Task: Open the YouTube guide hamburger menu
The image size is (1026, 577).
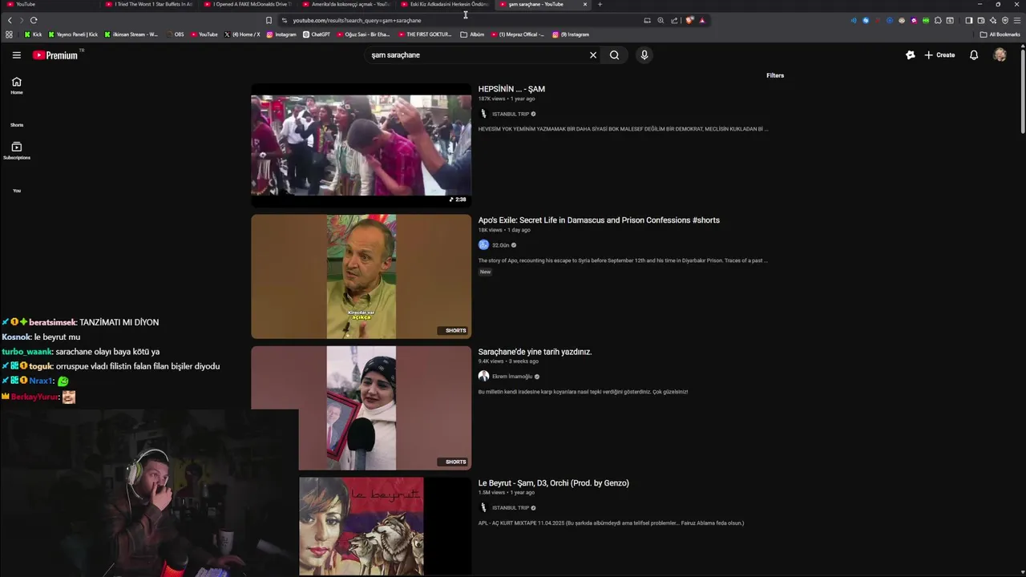Action: pyautogui.click(x=16, y=55)
